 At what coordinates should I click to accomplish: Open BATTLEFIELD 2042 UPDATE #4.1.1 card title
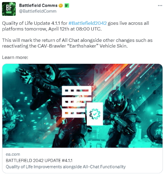(x=39, y=161)
